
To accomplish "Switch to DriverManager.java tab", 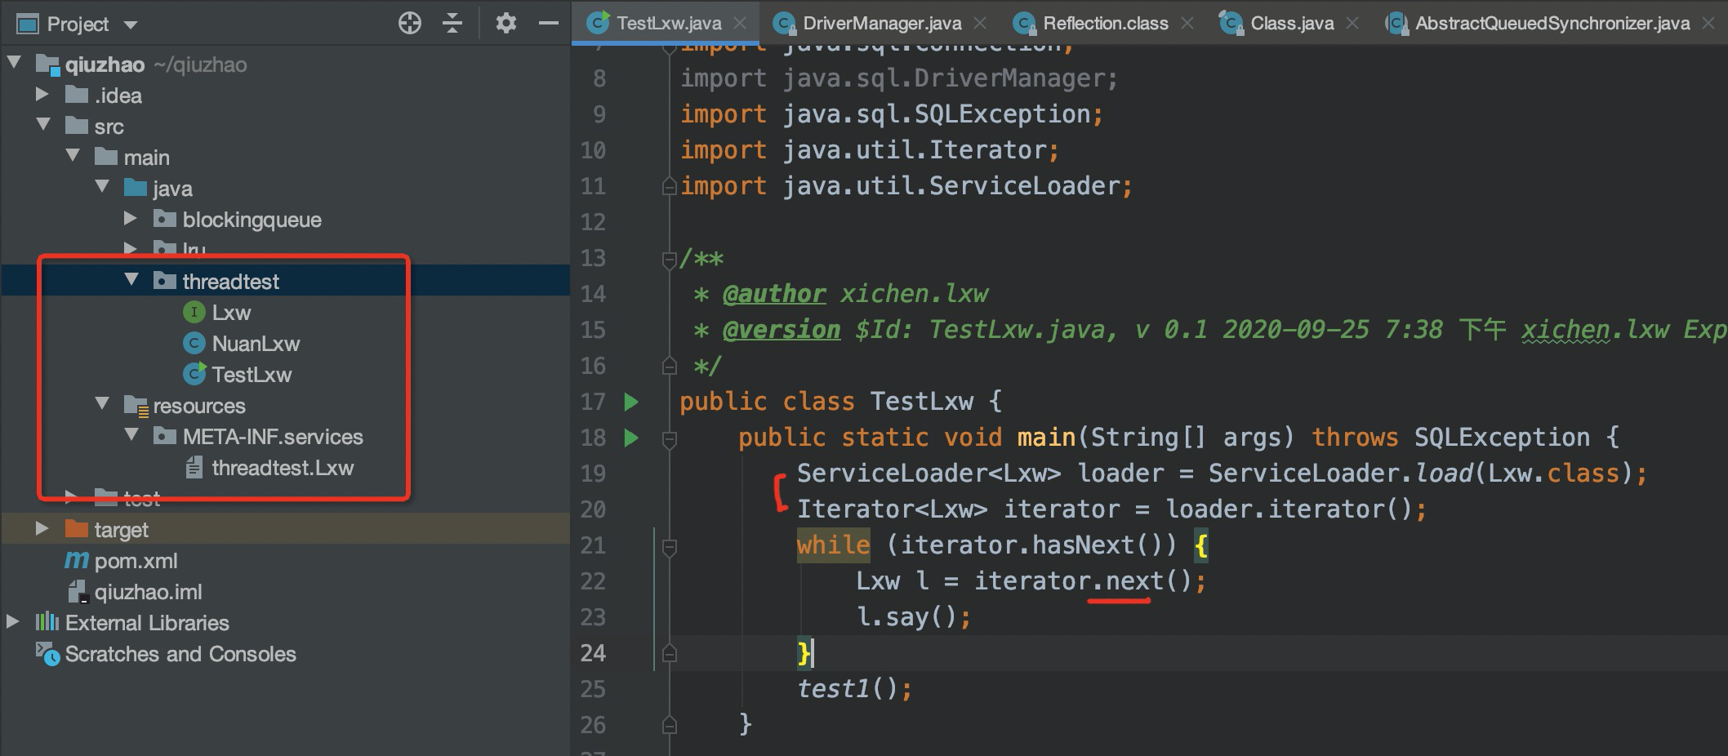I will coord(882,23).
